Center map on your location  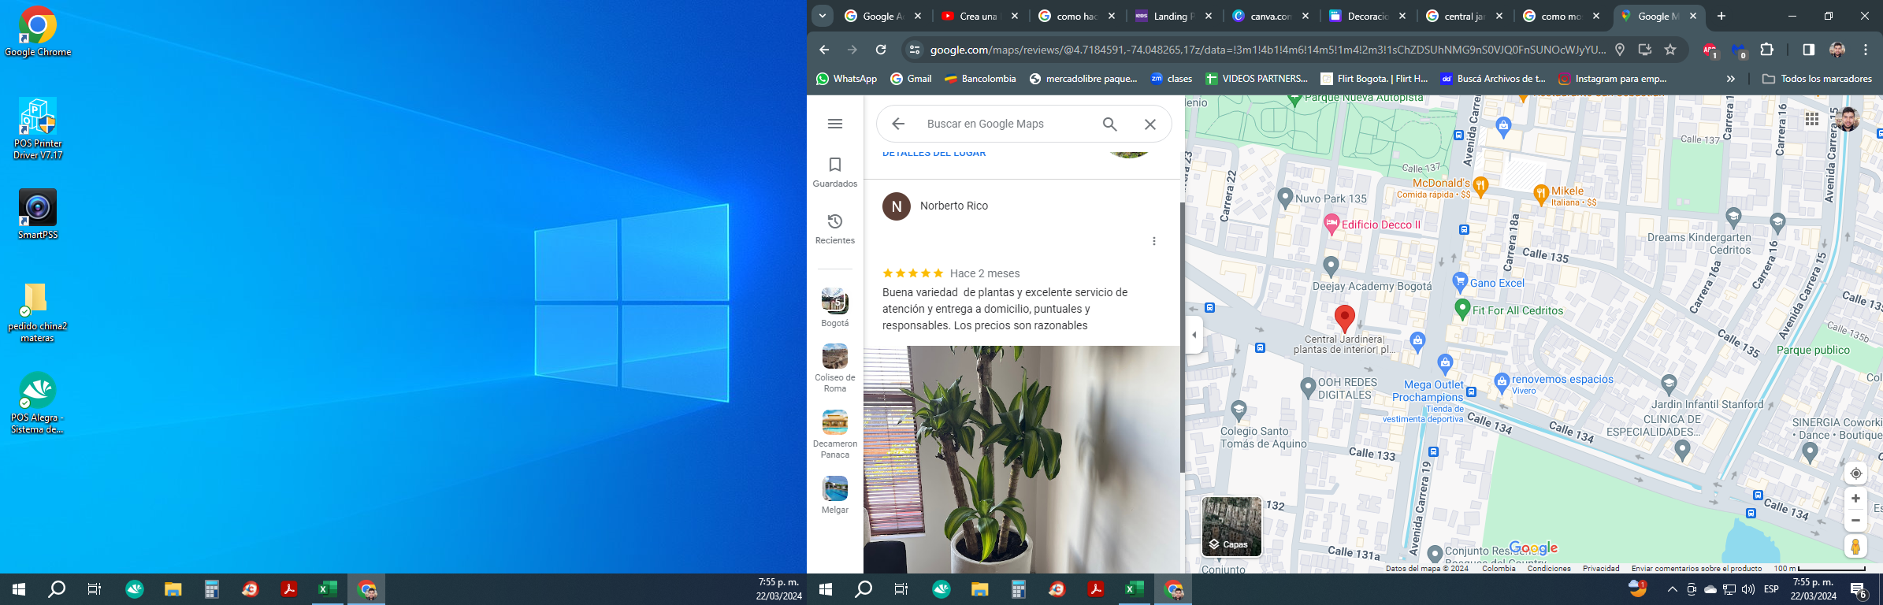point(1855,473)
